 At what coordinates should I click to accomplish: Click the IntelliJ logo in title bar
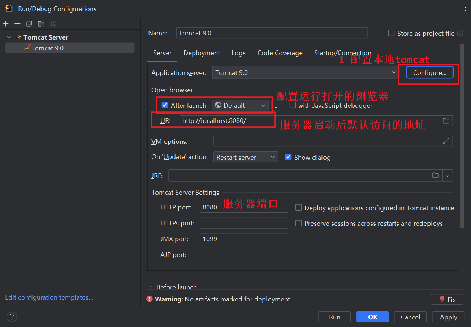point(9,9)
